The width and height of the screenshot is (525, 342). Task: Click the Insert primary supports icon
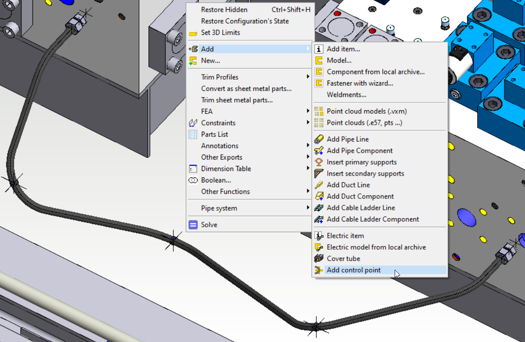(x=319, y=162)
